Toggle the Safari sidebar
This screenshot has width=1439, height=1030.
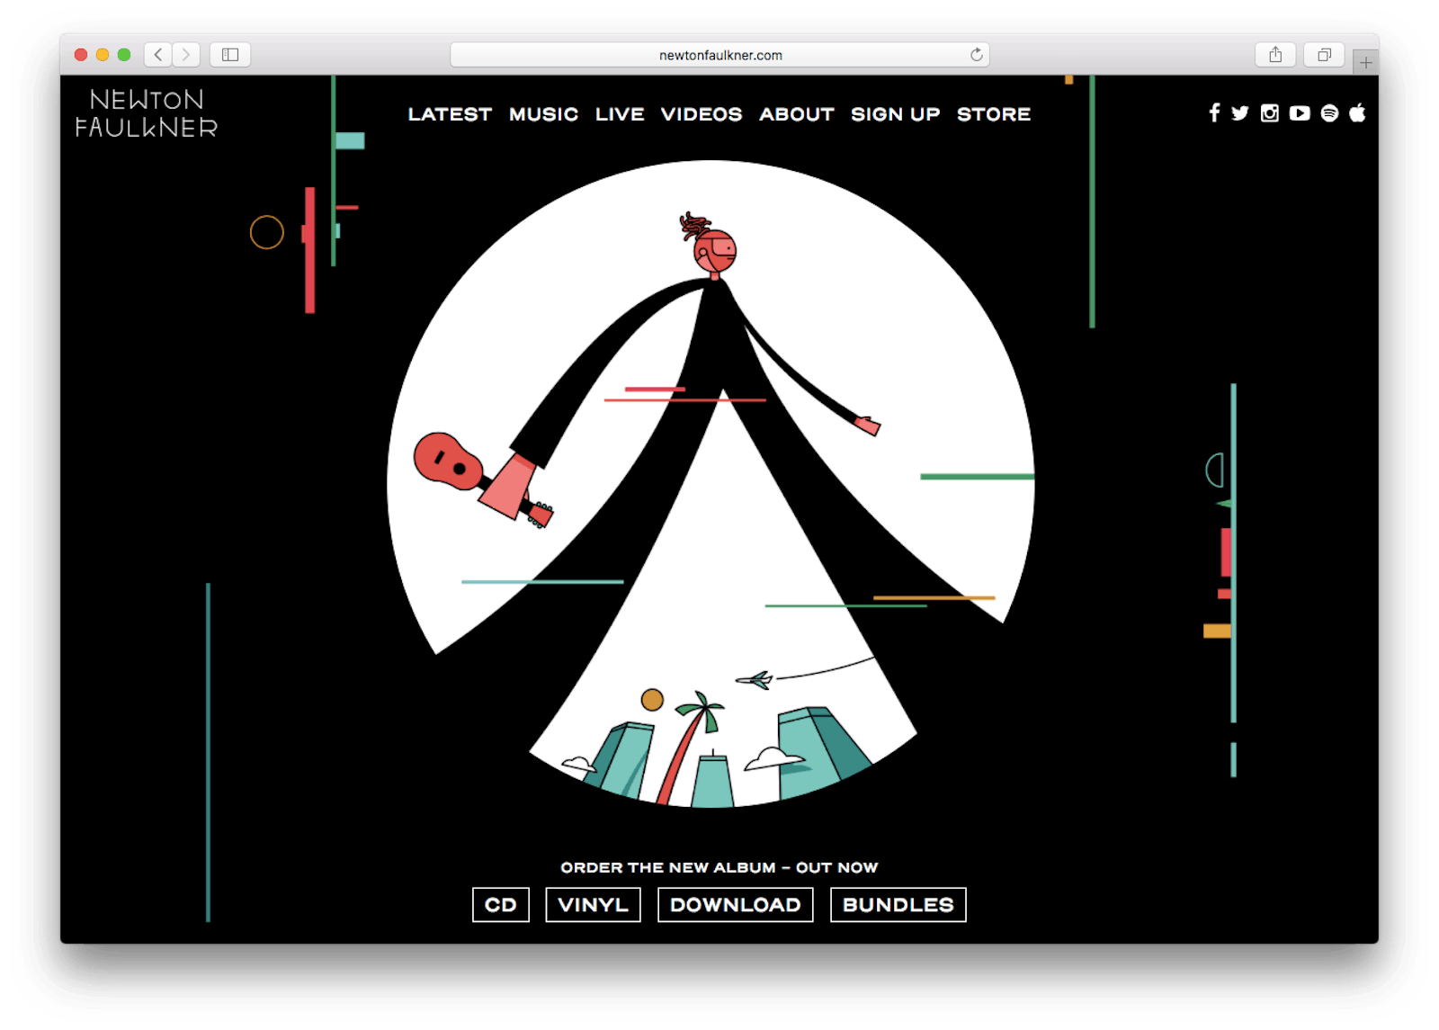(230, 55)
